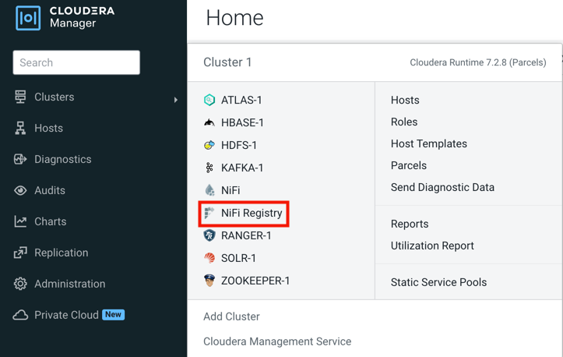Click the ZOOKEEPER-1 service icon

209,281
